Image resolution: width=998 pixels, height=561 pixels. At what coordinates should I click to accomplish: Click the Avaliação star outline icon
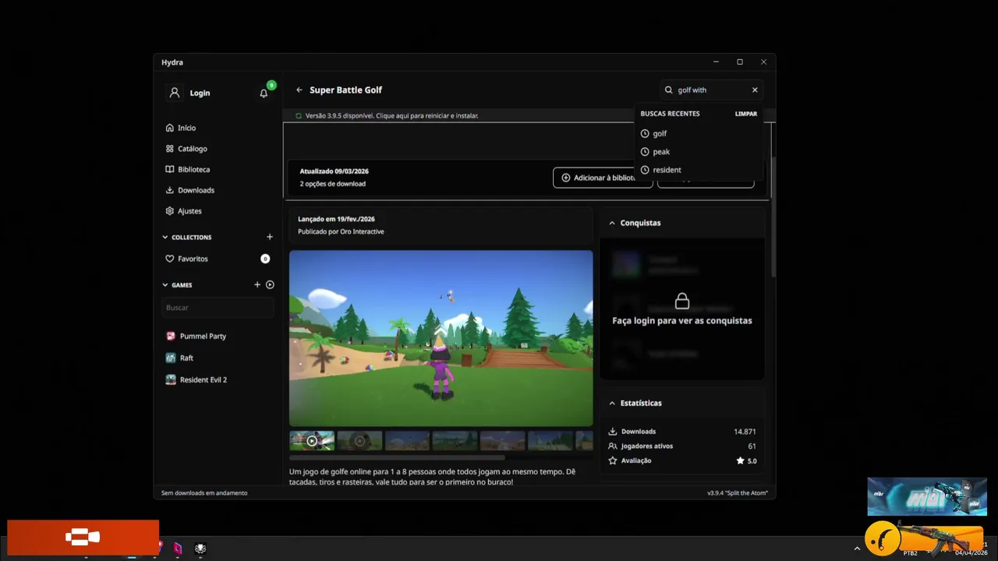click(x=613, y=461)
